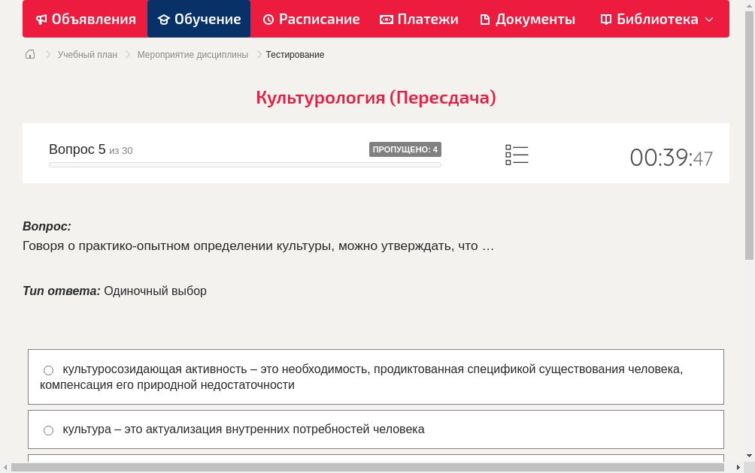Click the Тестирование breadcrumb entry
Screen dimensions: 755x473
coord(294,54)
